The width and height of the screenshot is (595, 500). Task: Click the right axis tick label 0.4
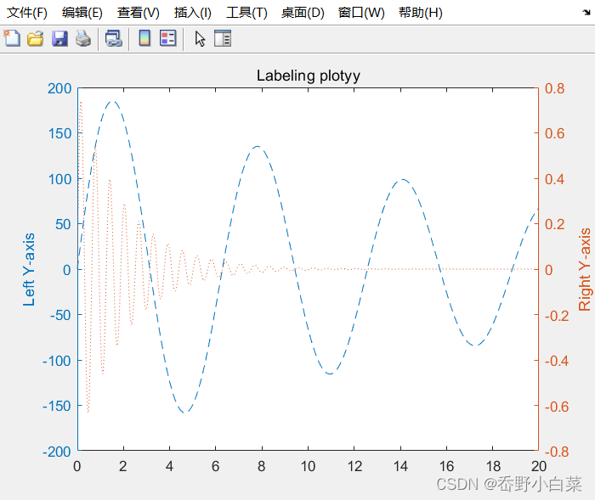pyautogui.click(x=555, y=179)
